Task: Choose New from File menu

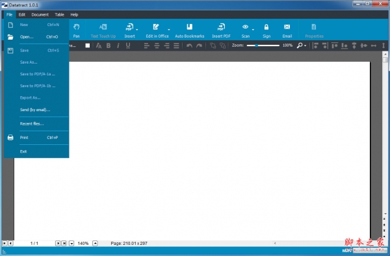Action: pyautogui.click(x=36, y=25)
